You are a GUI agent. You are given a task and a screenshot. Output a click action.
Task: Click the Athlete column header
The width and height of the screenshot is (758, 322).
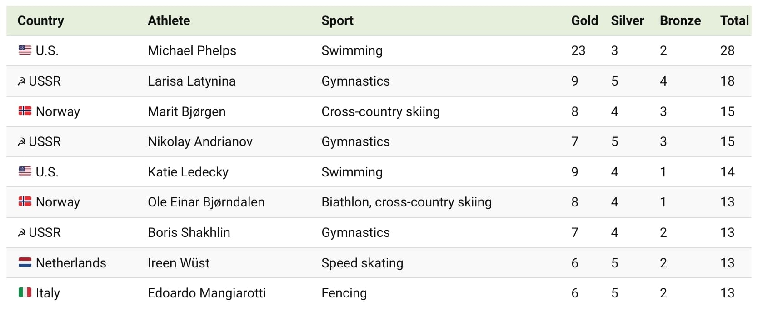169,20
